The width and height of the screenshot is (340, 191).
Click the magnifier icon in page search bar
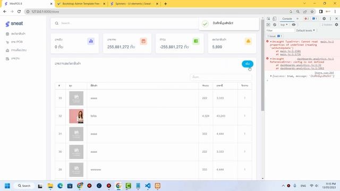pos(57,23)
